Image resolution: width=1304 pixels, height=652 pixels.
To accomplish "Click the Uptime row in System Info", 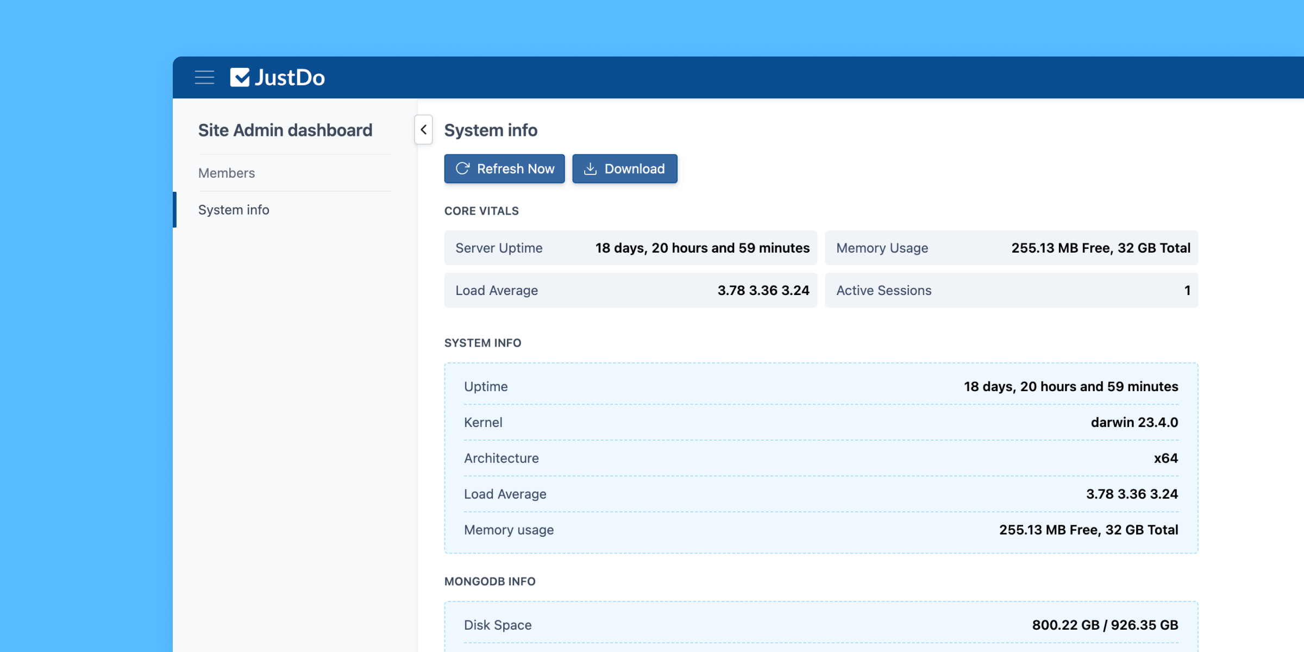I will click(821, 386).
